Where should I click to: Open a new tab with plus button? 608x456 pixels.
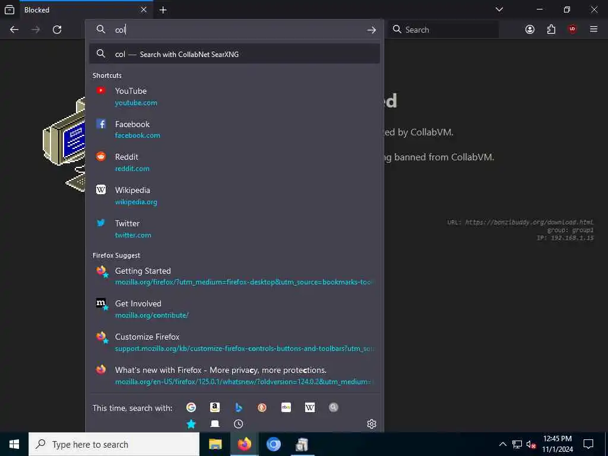(163, 10)
